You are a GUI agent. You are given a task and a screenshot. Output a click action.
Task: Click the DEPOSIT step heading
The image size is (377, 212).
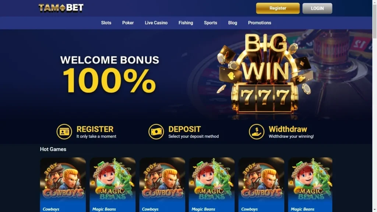click(x=184, y=129)
